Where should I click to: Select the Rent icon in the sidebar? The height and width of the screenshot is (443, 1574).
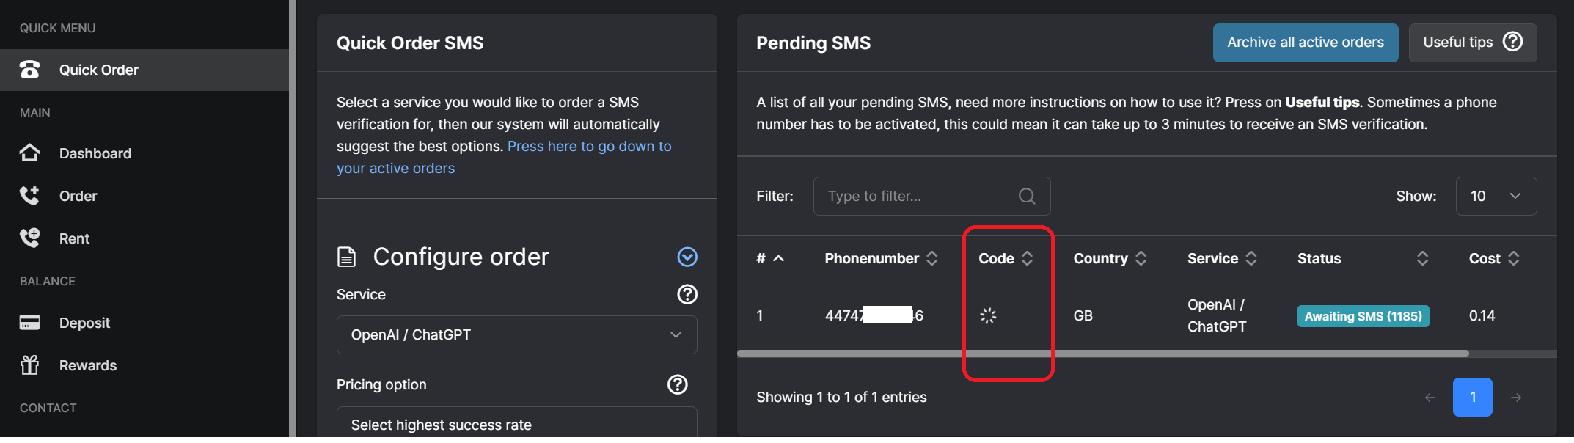(29, 238)
